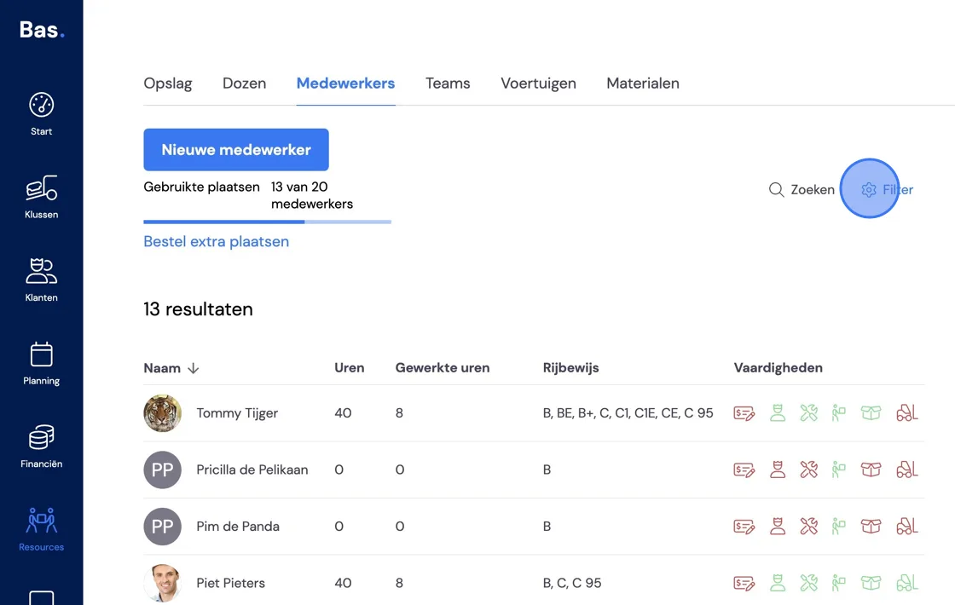This screenshot has width=955, height=605.
Task: Click the 13 resultaten heading
Action: (198, 309)
